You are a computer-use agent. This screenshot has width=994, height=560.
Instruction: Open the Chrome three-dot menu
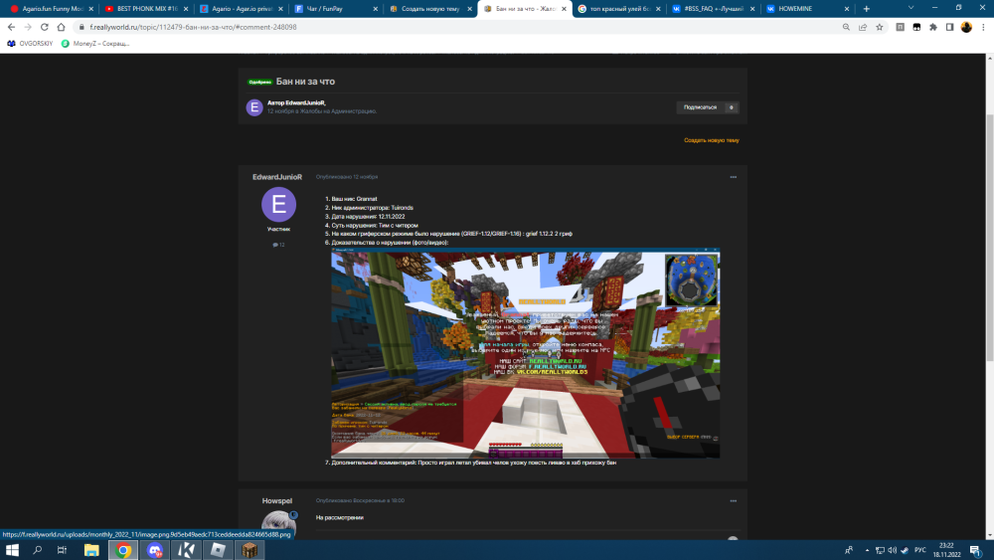click(x=983, y=27)
